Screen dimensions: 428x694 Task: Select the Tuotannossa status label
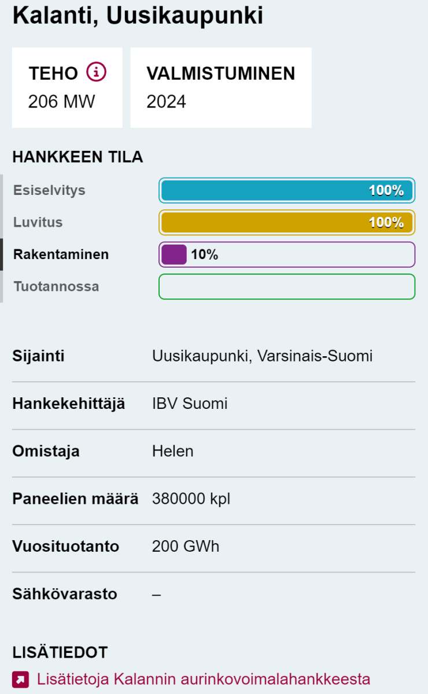pos(56,286)
